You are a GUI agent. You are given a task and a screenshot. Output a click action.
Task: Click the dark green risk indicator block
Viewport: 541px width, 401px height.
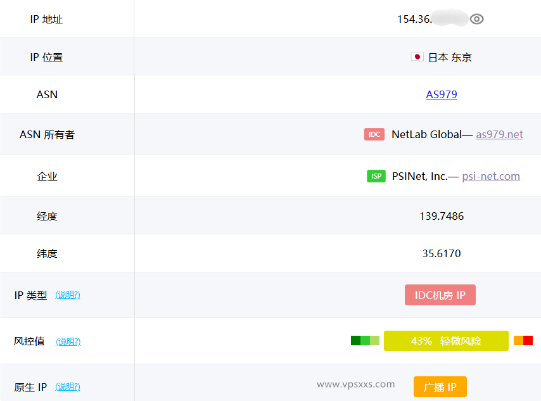click(x=355, y=340)
